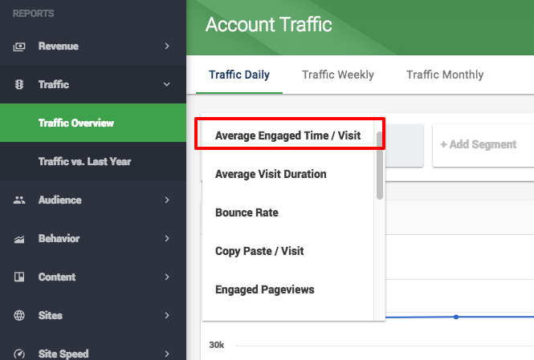Viewport: 534px width, 360px height.
Task: Click the Revenue money icon
Action: click(x=19, y=47)
